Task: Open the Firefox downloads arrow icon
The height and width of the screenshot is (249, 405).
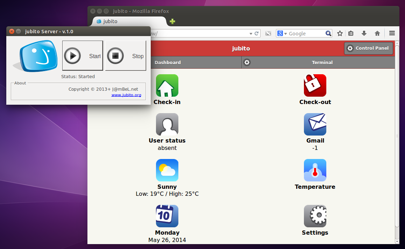Action: 364,33
